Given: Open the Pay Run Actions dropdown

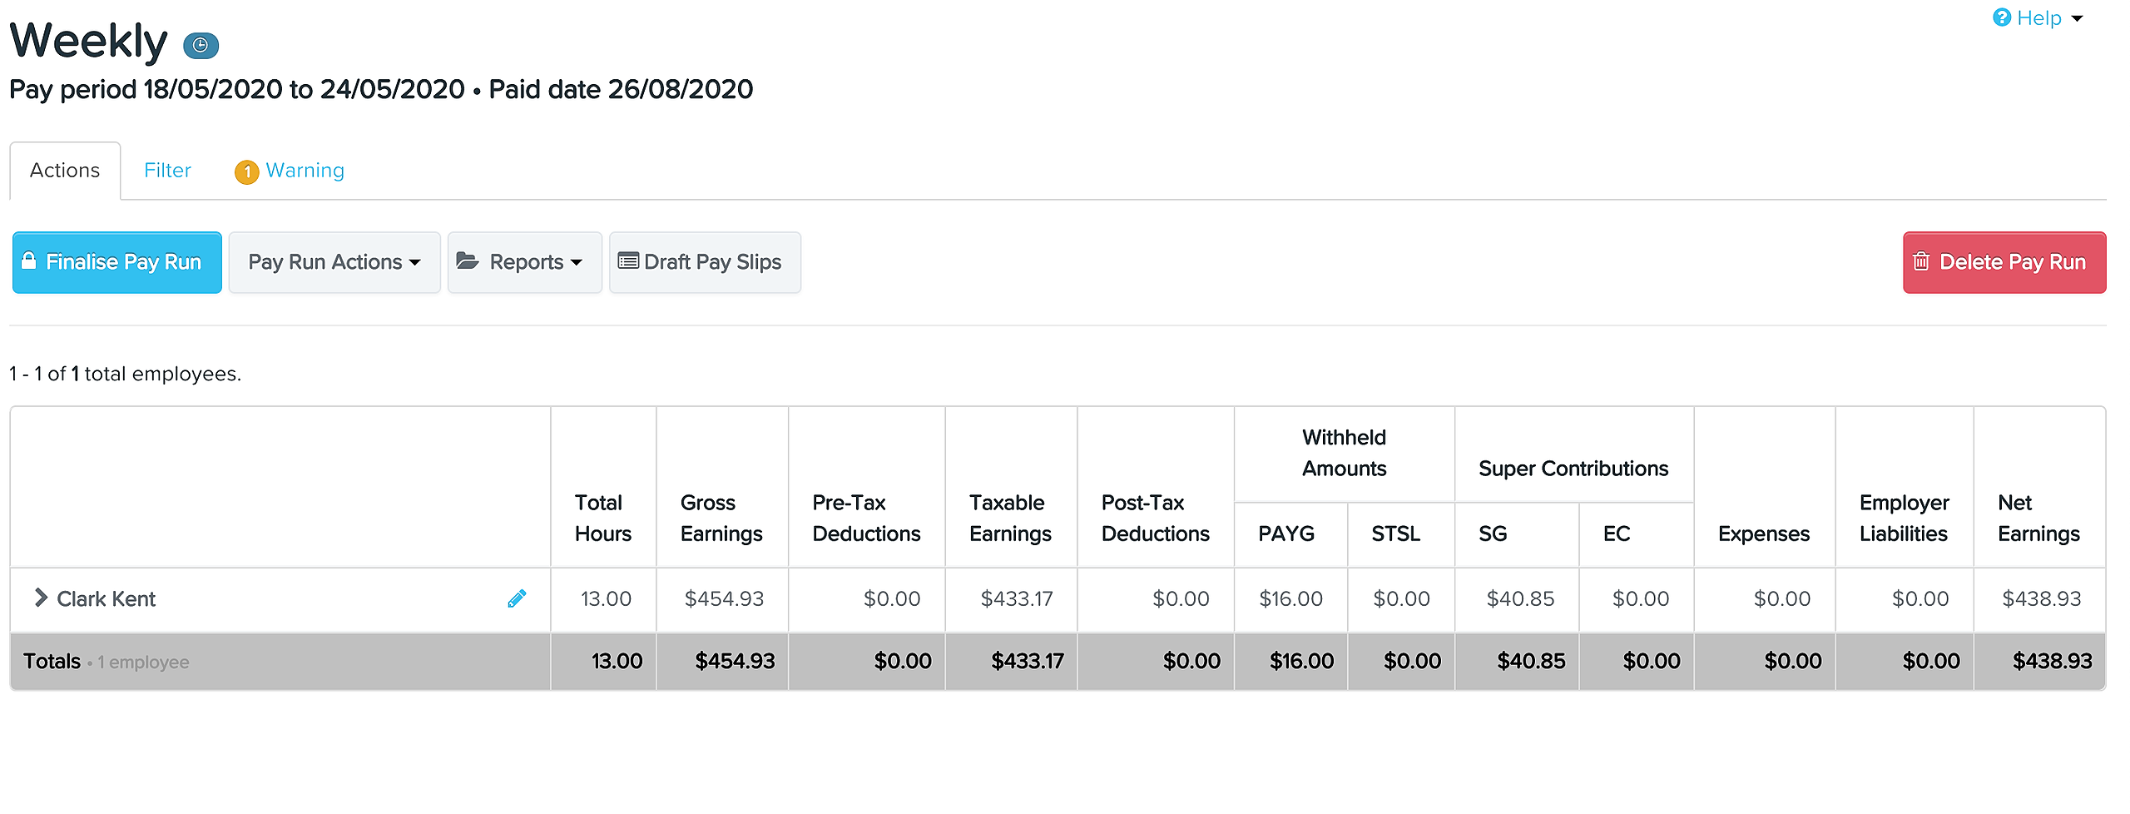Looking at the screenshot, I should tap(334, 262).
